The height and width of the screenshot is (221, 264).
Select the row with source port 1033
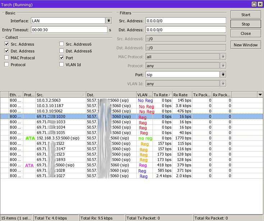tap(131, 122)
